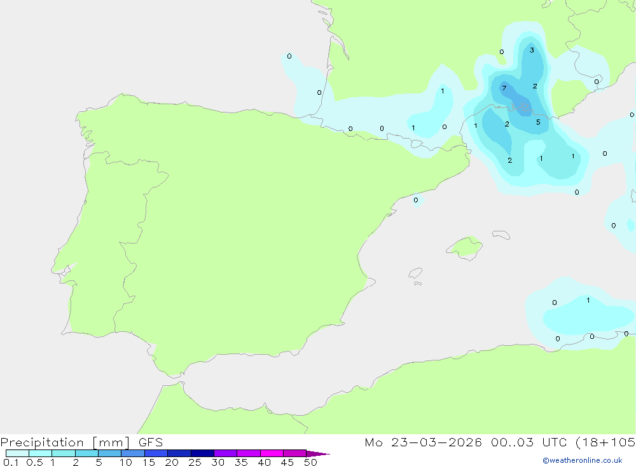Click the '5' precipitation value near the Pyrenees border
The width and height of the screenshot is (636, 466).
(538, 122)
